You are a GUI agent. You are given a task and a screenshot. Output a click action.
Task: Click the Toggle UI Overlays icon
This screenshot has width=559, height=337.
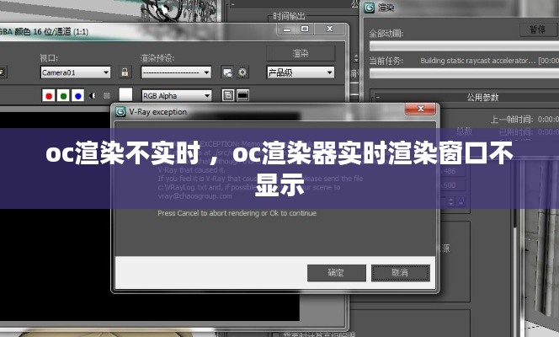coord(228,95)
